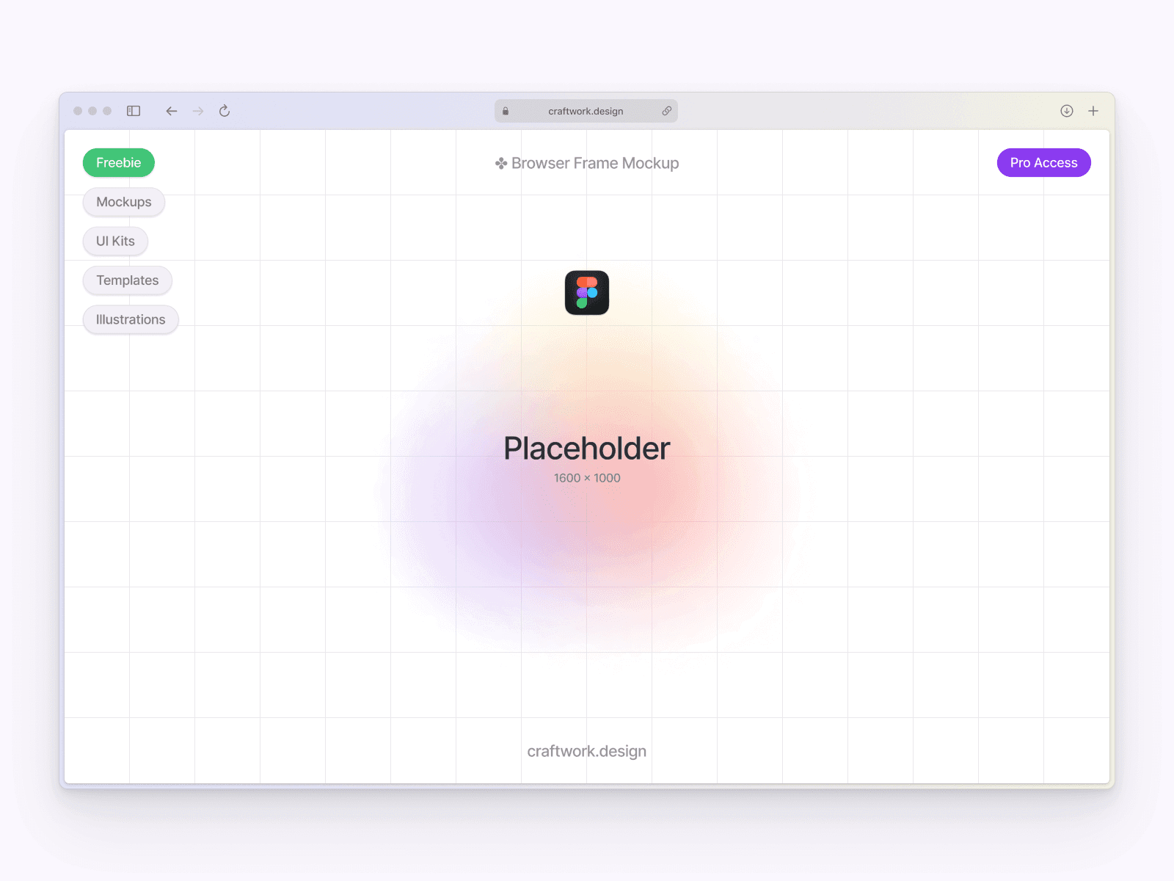Screen dimensions: 1174x881
Task: Click the middle gray window control dot
Action: pyautogui.click(x=92, y=111)
